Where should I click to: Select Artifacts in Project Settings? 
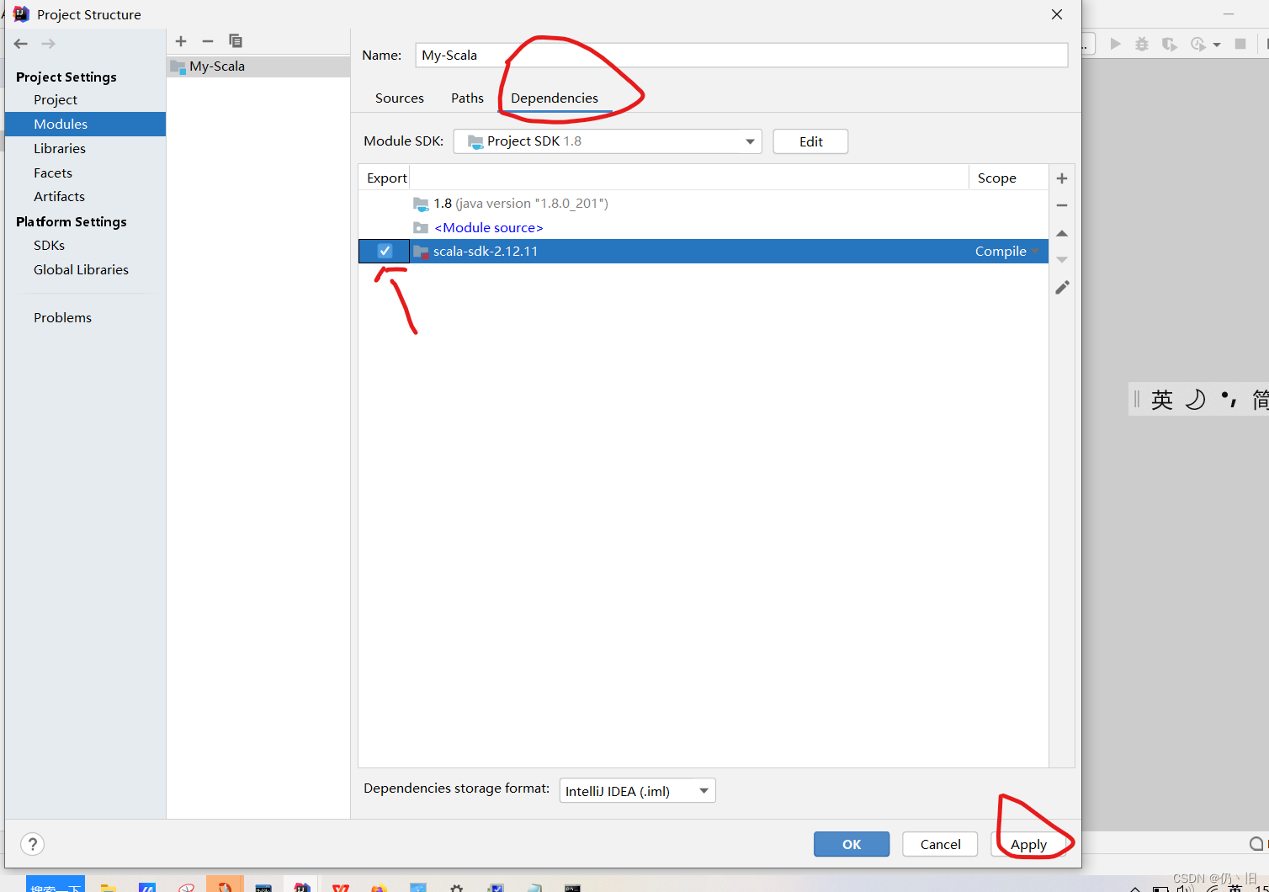coord(59,196)
